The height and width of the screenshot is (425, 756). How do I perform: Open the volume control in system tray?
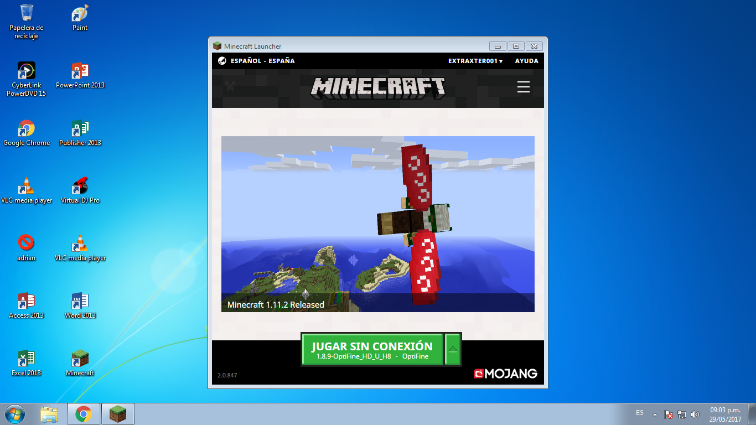pos(695,414)
